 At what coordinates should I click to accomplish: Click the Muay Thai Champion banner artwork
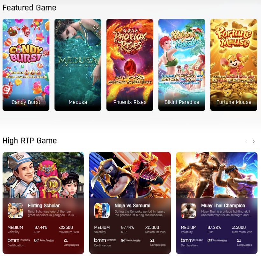217,175
